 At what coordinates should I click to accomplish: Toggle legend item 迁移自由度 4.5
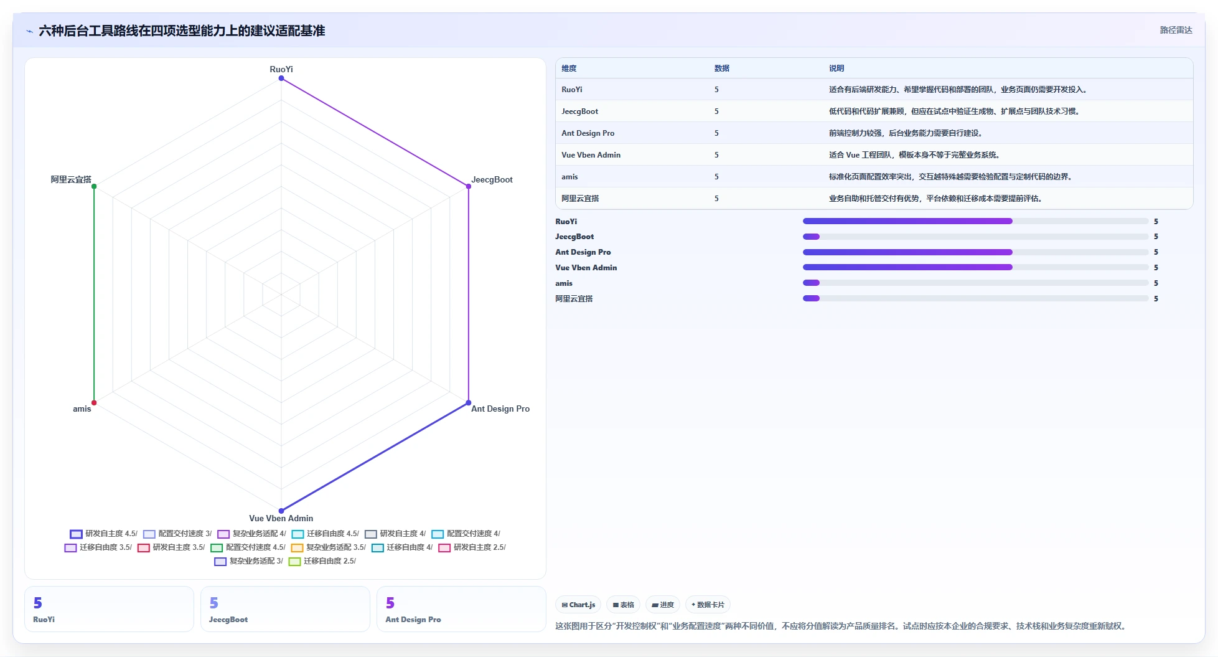[x=326, y=534]
